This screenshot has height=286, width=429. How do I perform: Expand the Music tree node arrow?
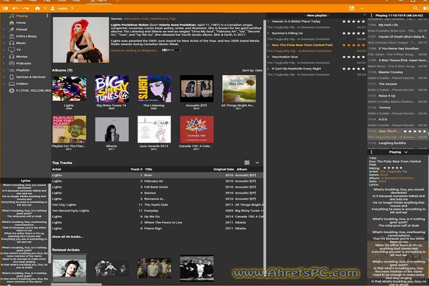(x=4, y=43)
